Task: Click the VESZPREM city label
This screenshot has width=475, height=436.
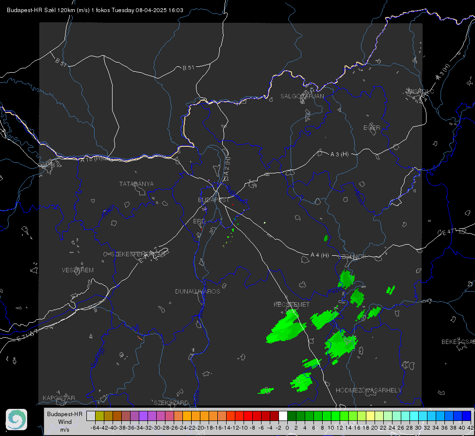Action: point(78,270)
